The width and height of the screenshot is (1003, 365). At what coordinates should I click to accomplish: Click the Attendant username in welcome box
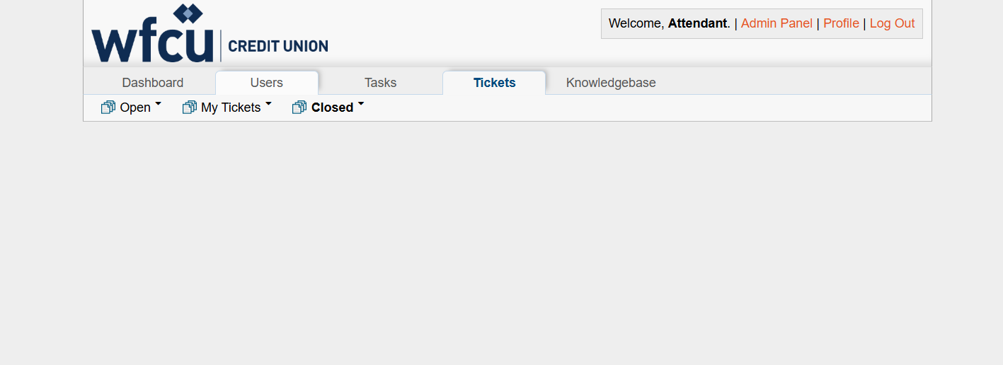click(697, 23)
